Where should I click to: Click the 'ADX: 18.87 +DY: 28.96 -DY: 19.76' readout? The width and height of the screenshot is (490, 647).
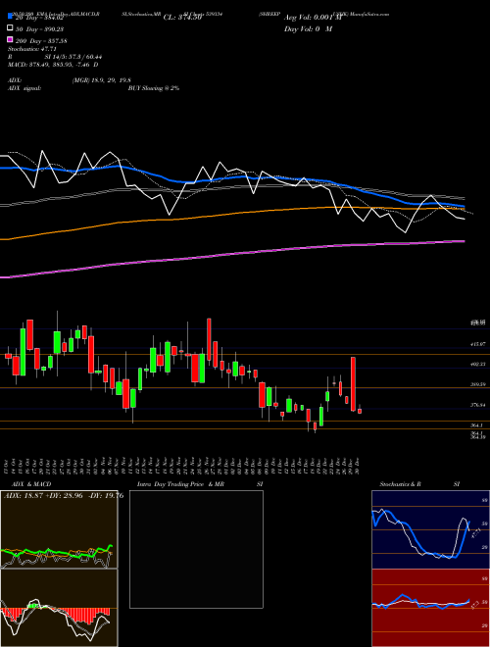[64, 495]
